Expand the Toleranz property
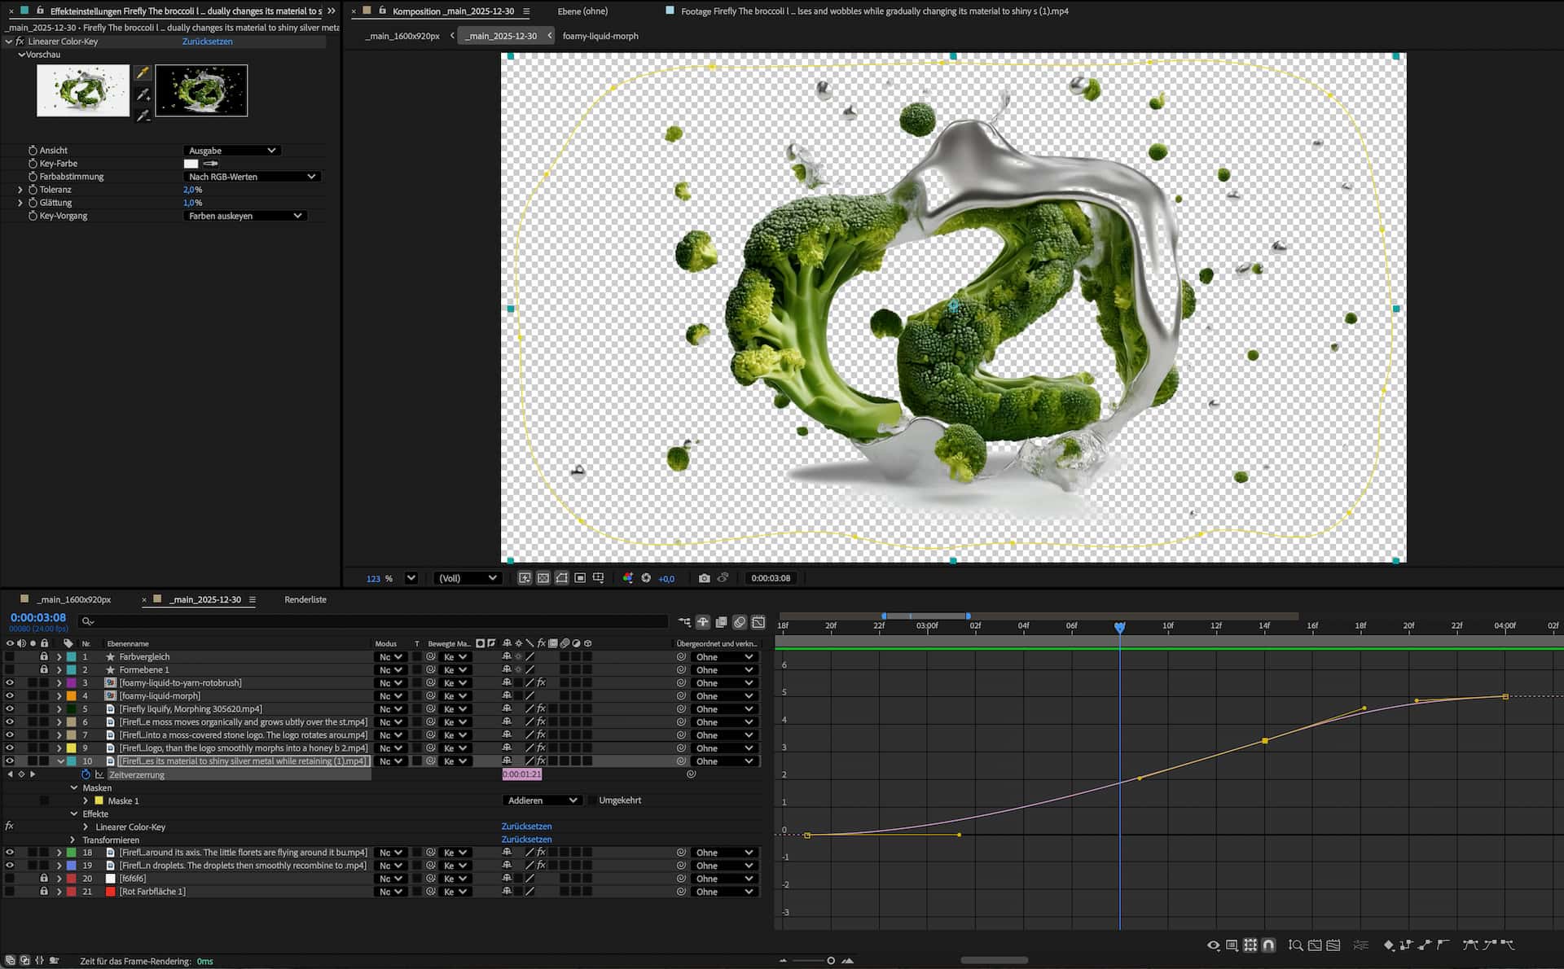This screenshot has height=969, width=1564. [x=20, y=190]
